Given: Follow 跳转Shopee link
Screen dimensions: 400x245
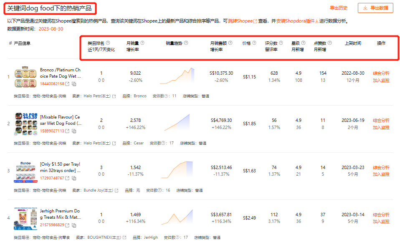Looking at the screenshot, I should pyautogui.click(x=242, y=21).
